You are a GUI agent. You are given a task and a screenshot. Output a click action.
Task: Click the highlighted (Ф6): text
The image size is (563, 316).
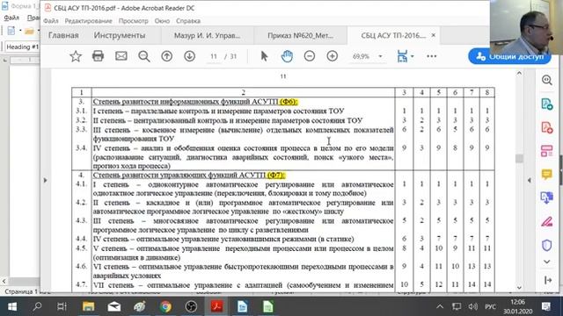click(x=288, y=102)
